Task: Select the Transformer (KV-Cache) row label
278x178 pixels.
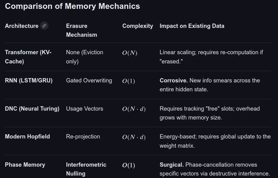Action: tap(28, 57)
